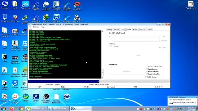The height and width of the screenshot is (111, 198).
Task: Open the 3uTools desktop shortcut
Action: coord(15,84)
